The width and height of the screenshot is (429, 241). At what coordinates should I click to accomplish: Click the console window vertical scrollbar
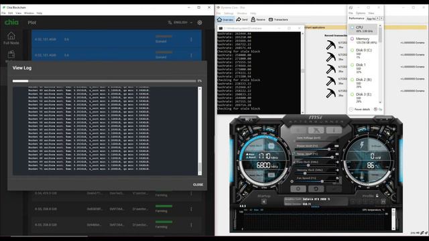302,73
